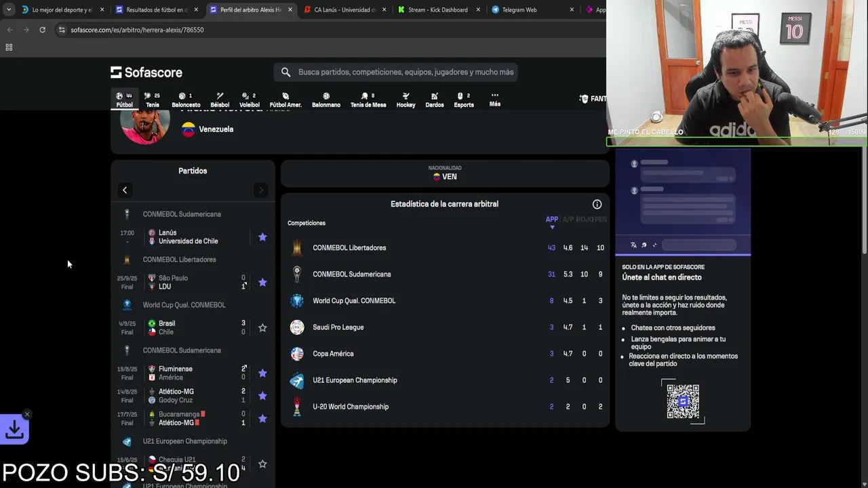Viewport: 868px width, 488px height.
Task: Toggle favorite star for Bucaramanga match
Action: point(262,418)
